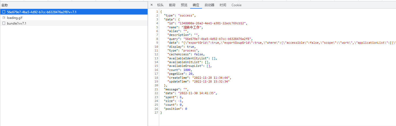
Task: Click the query value 56e679e7-4ba5-4d92-b7cc-b6328476a2f8
Action: coord(217,39)
